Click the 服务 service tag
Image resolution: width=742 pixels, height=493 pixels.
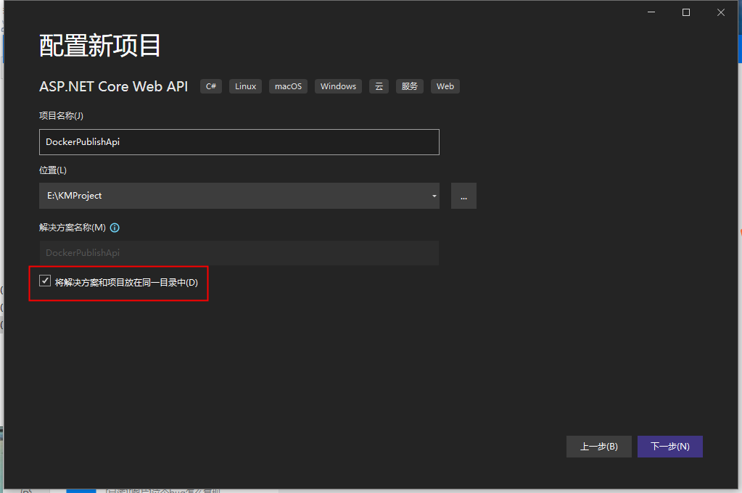(x=409, y=86)
